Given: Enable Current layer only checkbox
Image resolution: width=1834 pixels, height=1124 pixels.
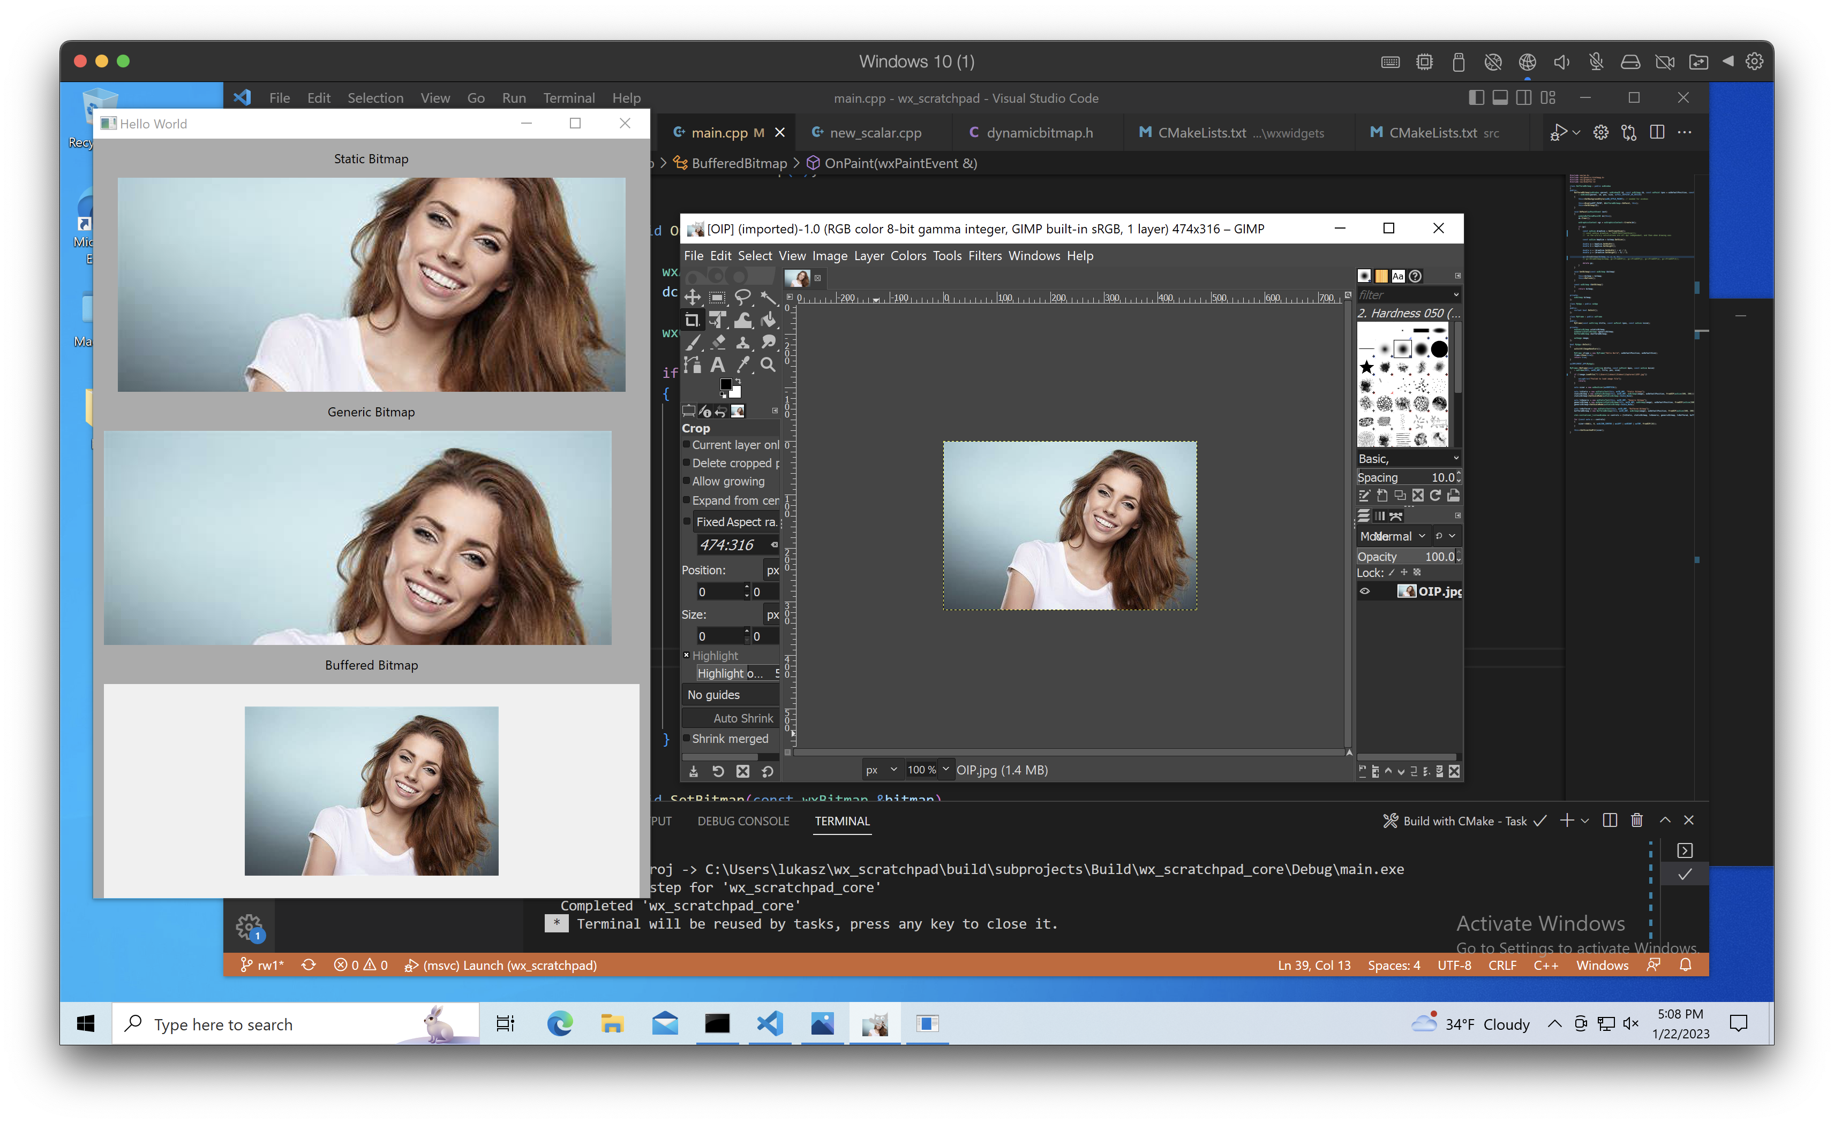Looking at the screenshot, I should click(x=686, y=445).
